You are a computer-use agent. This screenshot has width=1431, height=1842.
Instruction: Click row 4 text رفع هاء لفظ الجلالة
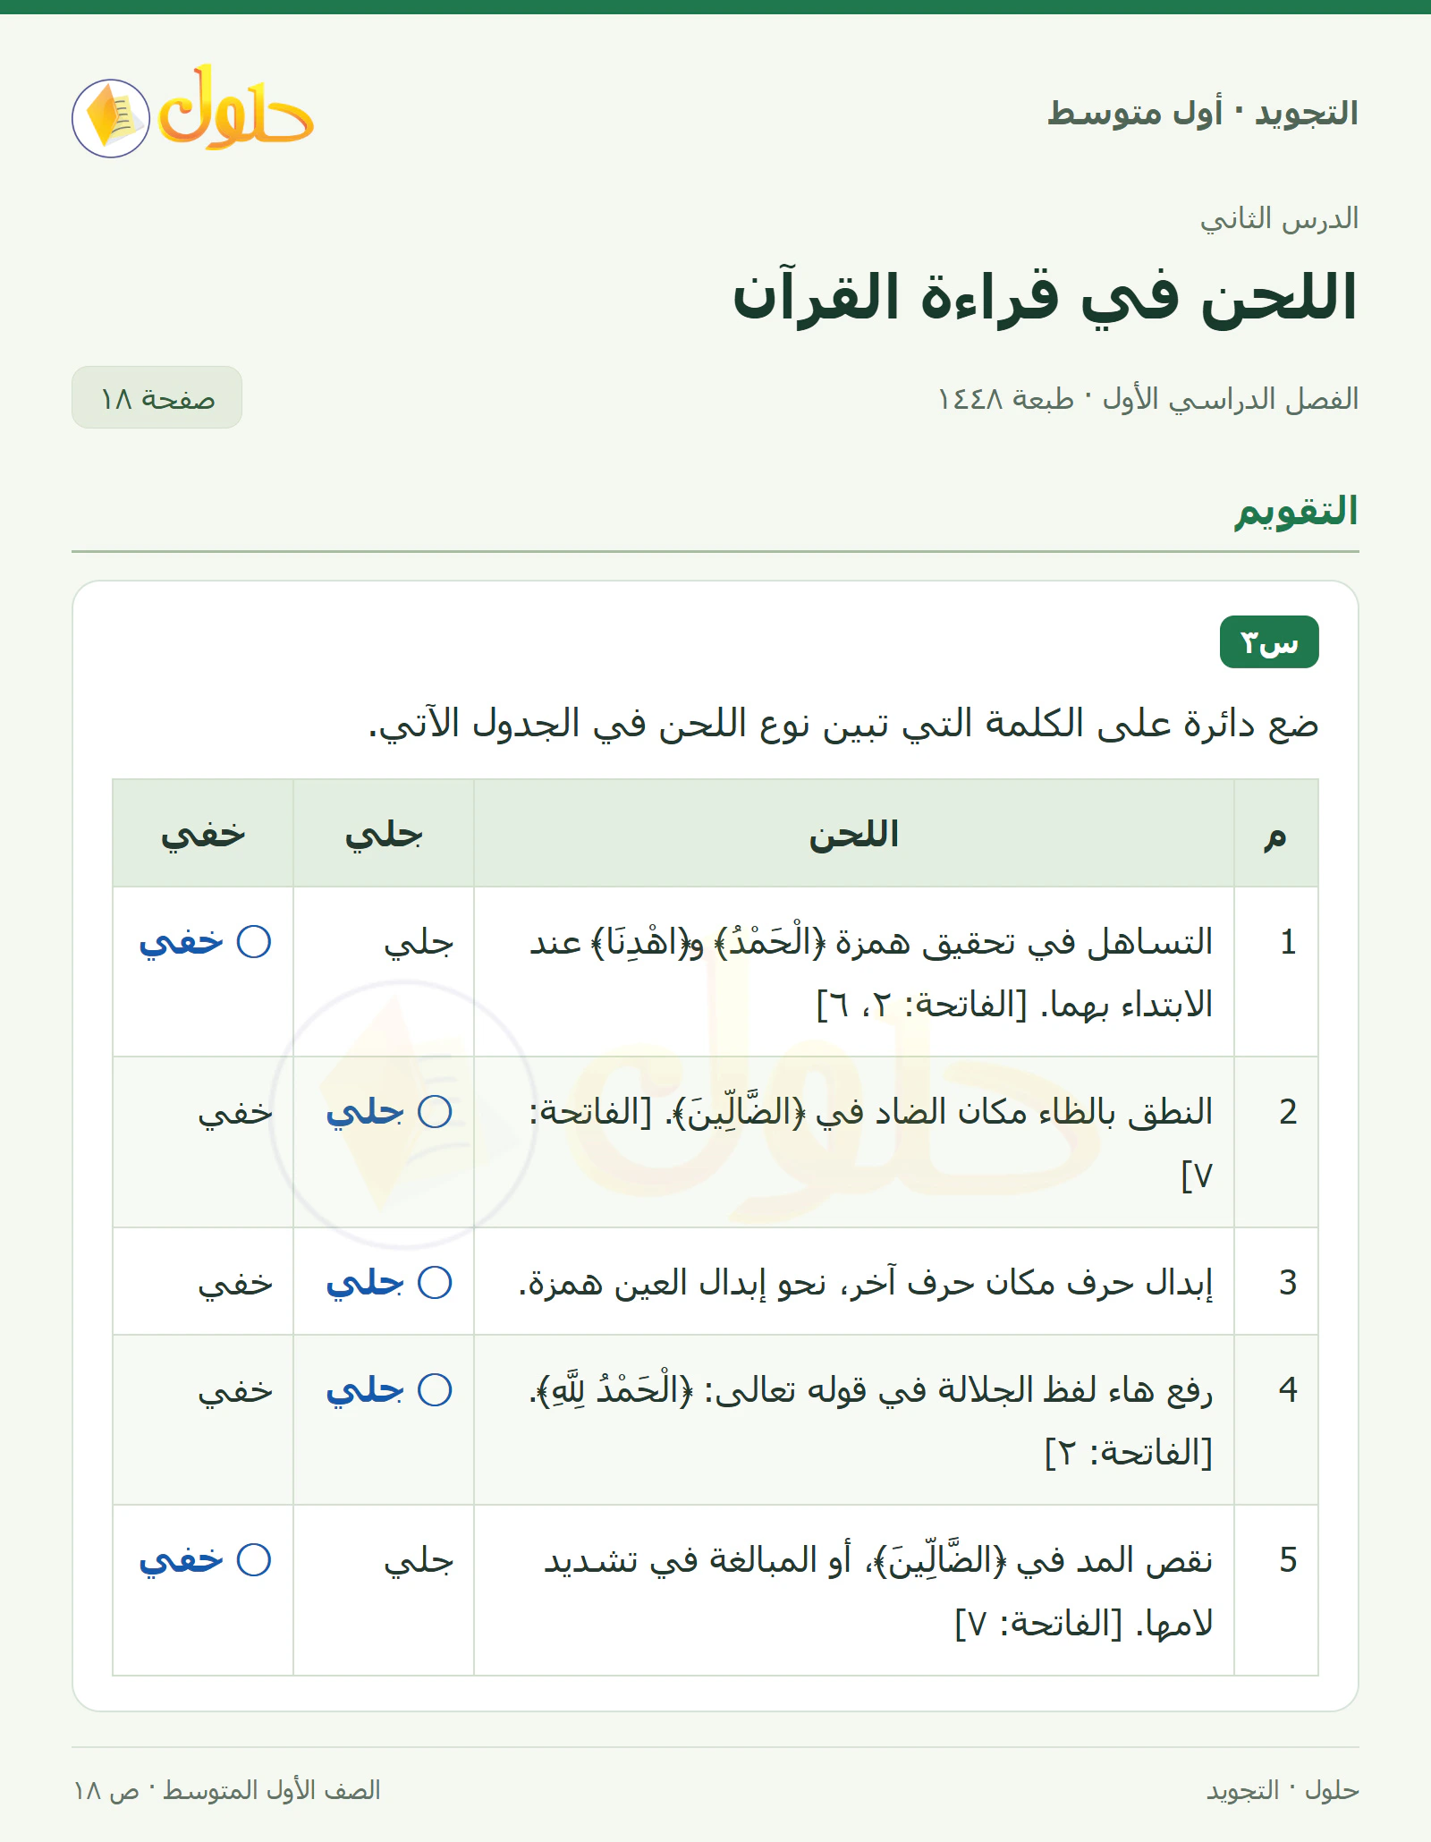click(871, 1421)
